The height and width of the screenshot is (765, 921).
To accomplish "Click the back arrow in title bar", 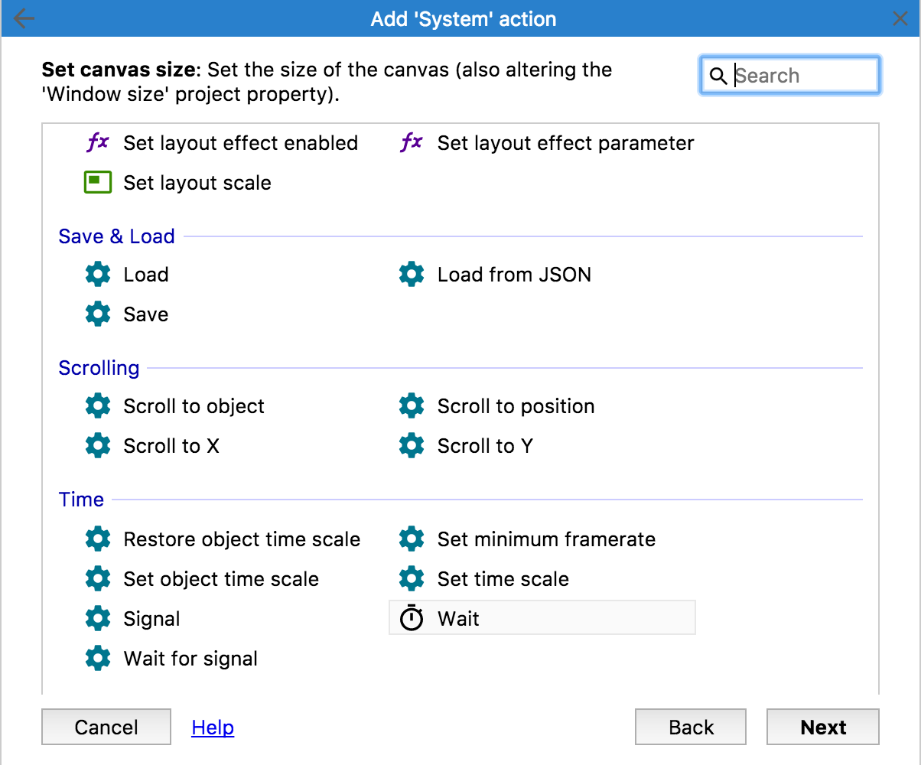I will click(x=24, y=18).
